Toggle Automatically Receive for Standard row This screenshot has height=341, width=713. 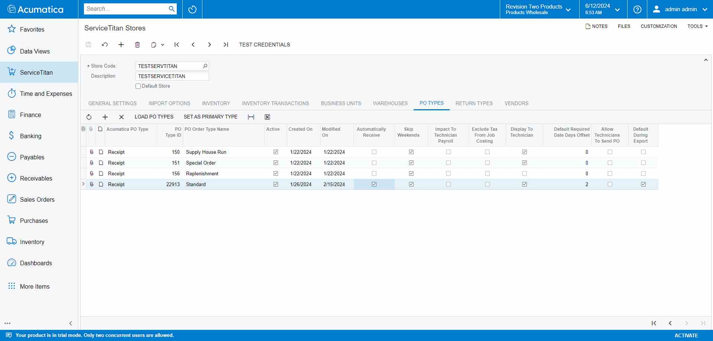pos(374,184)
